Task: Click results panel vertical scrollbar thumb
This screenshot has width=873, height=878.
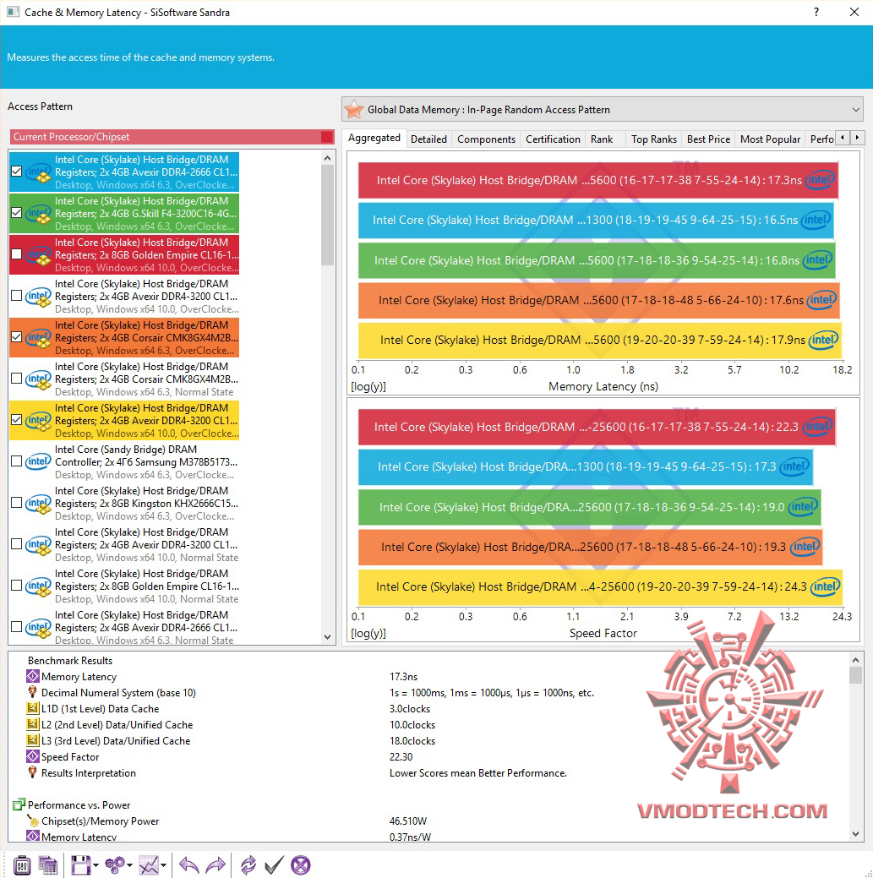Action: point(855,674)
